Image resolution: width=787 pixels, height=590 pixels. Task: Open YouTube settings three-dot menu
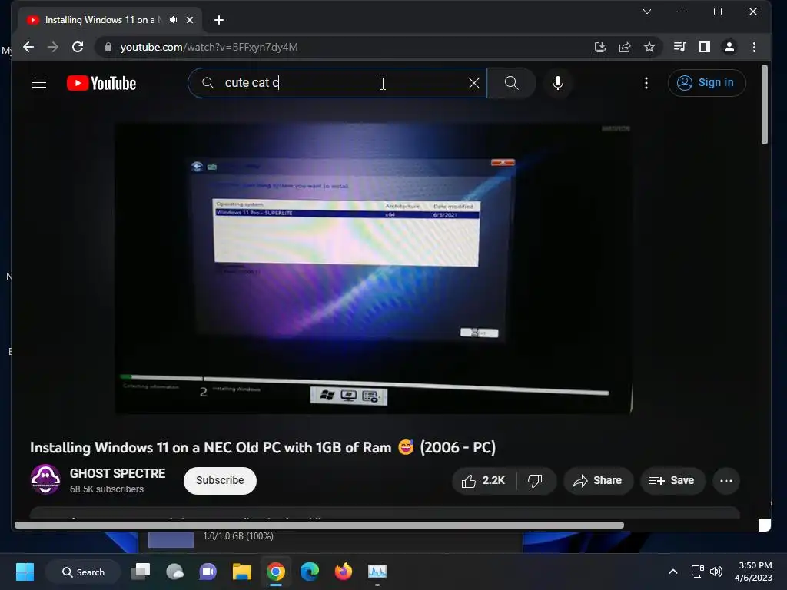[646, 83]
